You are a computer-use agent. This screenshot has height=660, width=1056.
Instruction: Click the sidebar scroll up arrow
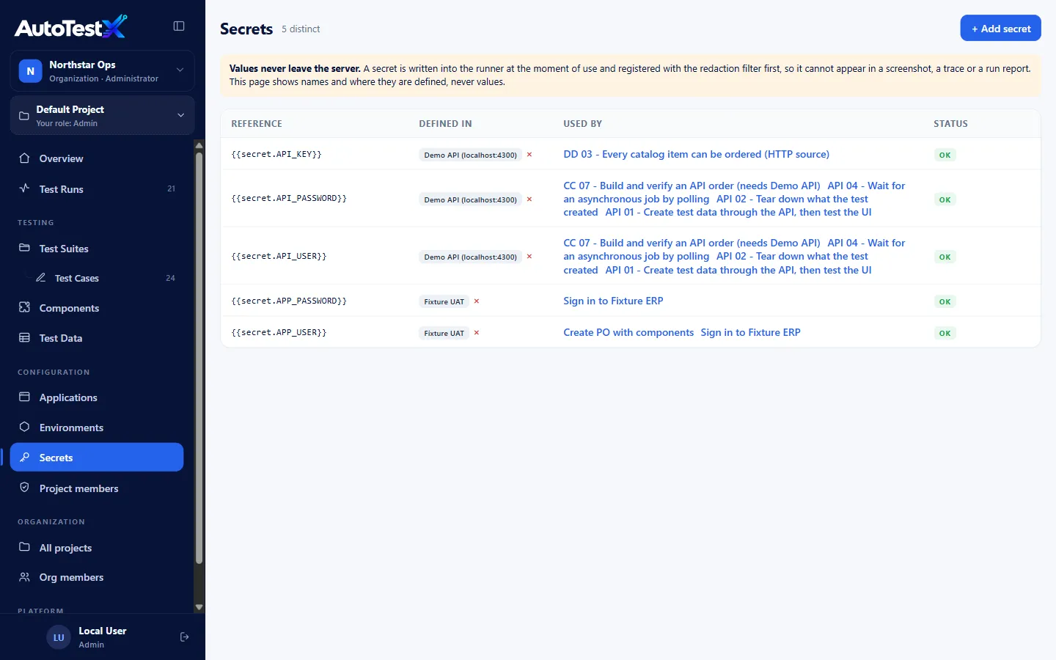tap(199, 145)
